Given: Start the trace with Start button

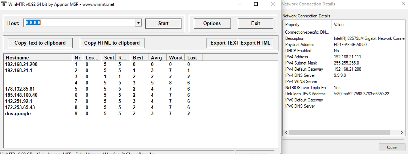Looking at the screenshot, I should tap(163, 24).
